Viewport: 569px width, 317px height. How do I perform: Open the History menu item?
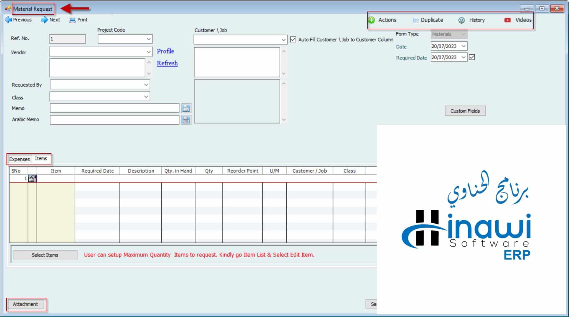pyautogui.click(x=477, y=20)
